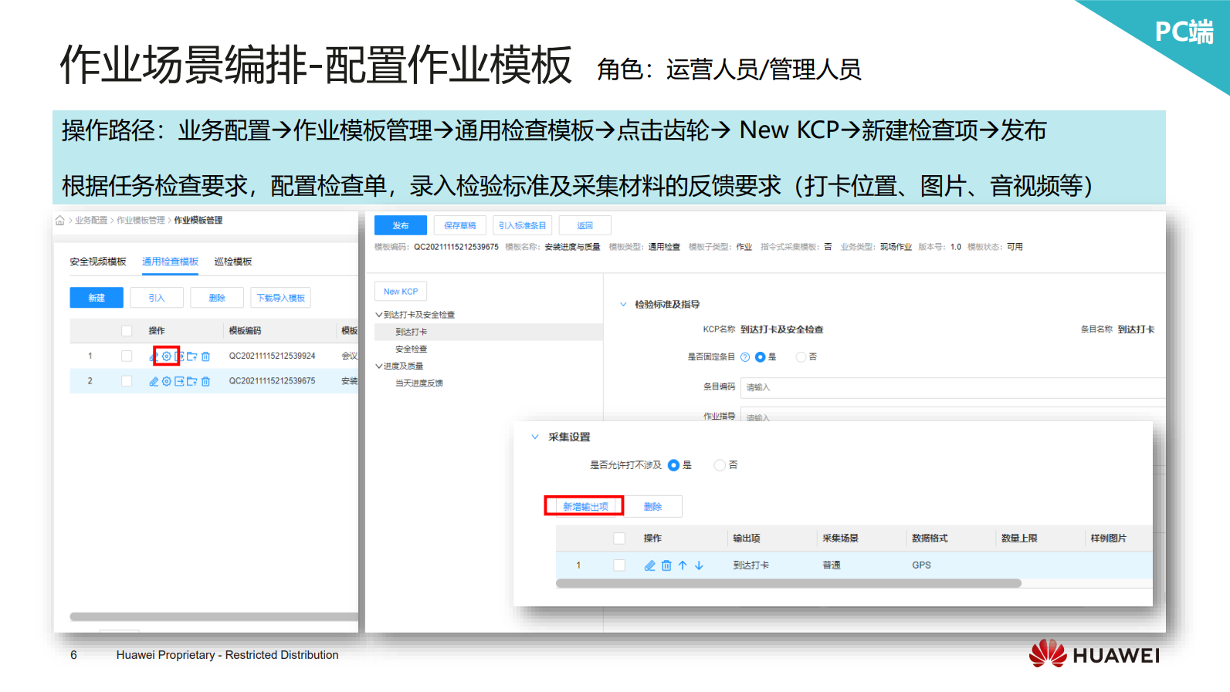Open home icon in breadcrumb

click(59, 221)
